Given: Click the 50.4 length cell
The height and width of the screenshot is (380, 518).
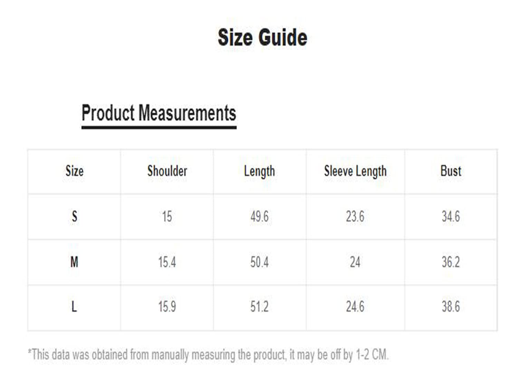Looking at the screenshot, I should [259, 262].
